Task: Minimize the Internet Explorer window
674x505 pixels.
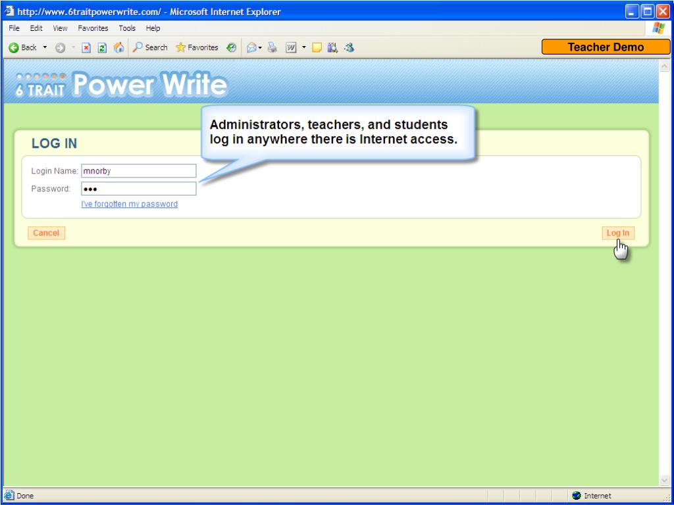Action: (632, 11)
